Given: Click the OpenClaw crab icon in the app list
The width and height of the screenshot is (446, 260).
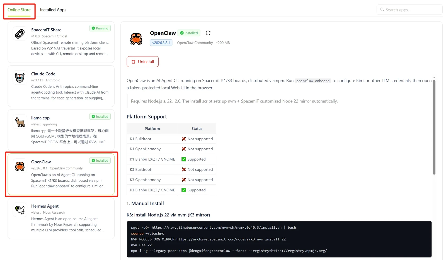Looking at the screenshot, I should [x=20, y=166].
